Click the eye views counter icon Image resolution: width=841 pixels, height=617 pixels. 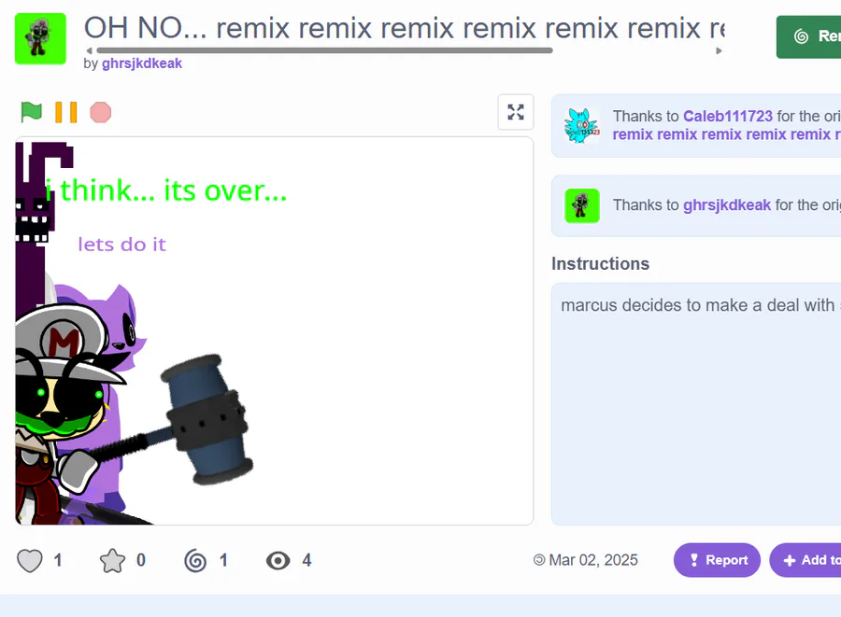pos(278,561)
